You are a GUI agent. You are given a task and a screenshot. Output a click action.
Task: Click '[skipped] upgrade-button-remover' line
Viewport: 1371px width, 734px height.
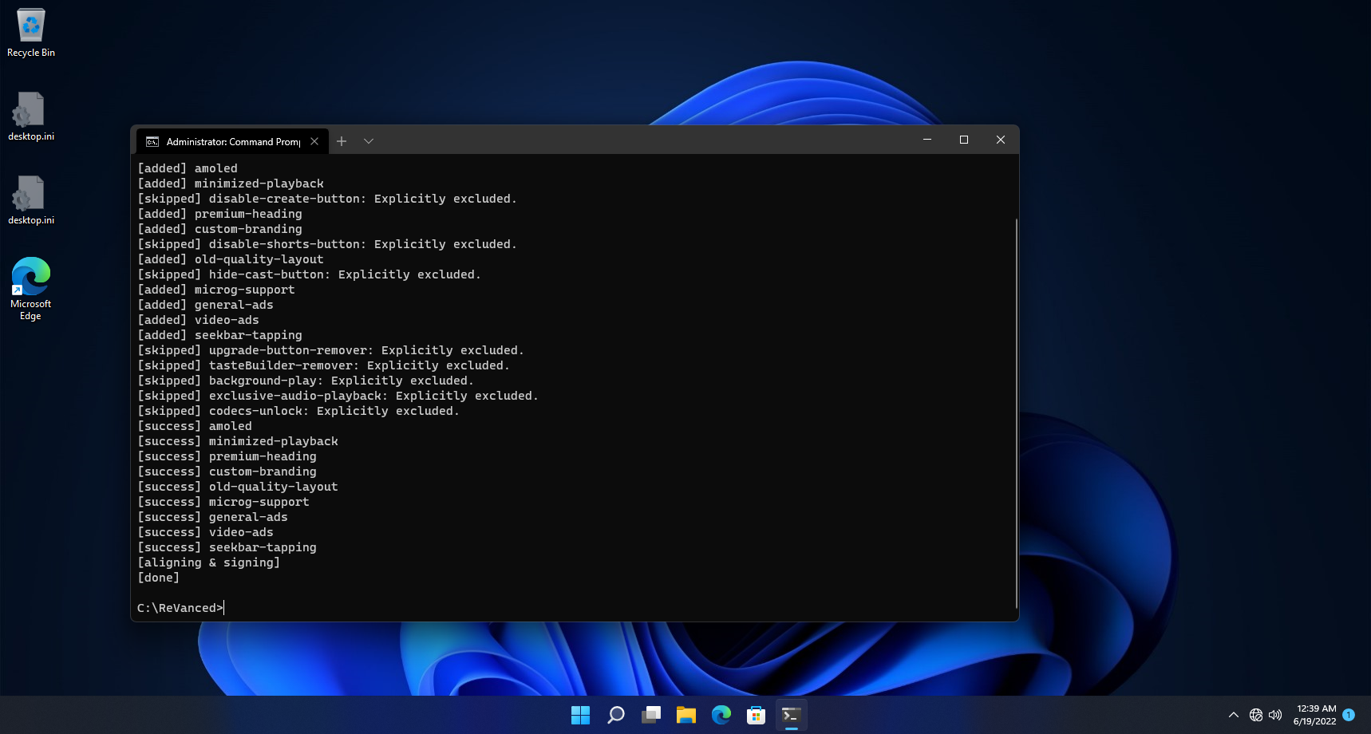pos(331,350)
